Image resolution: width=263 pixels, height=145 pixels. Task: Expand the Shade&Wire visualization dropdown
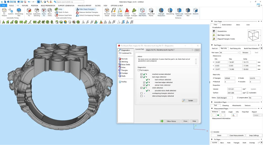(x=216, y=31)
